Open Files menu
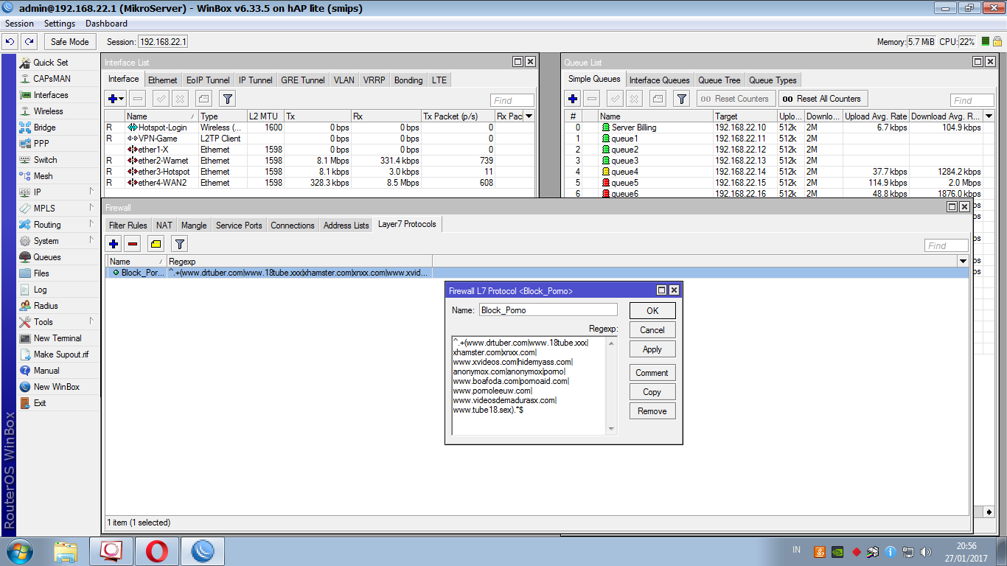Image resolution: width=1007 pixels, height=566 pixels. point(41,273)
